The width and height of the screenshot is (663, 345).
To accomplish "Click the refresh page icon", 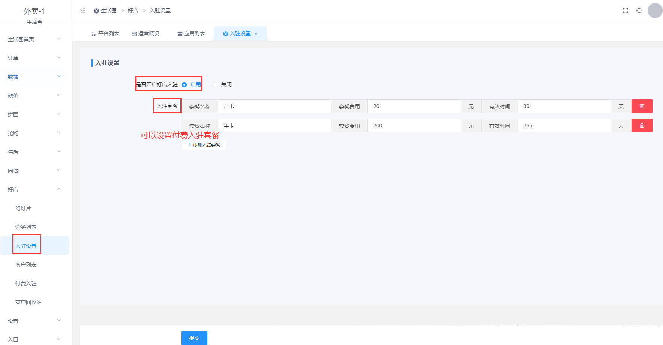I will point(639,11).
